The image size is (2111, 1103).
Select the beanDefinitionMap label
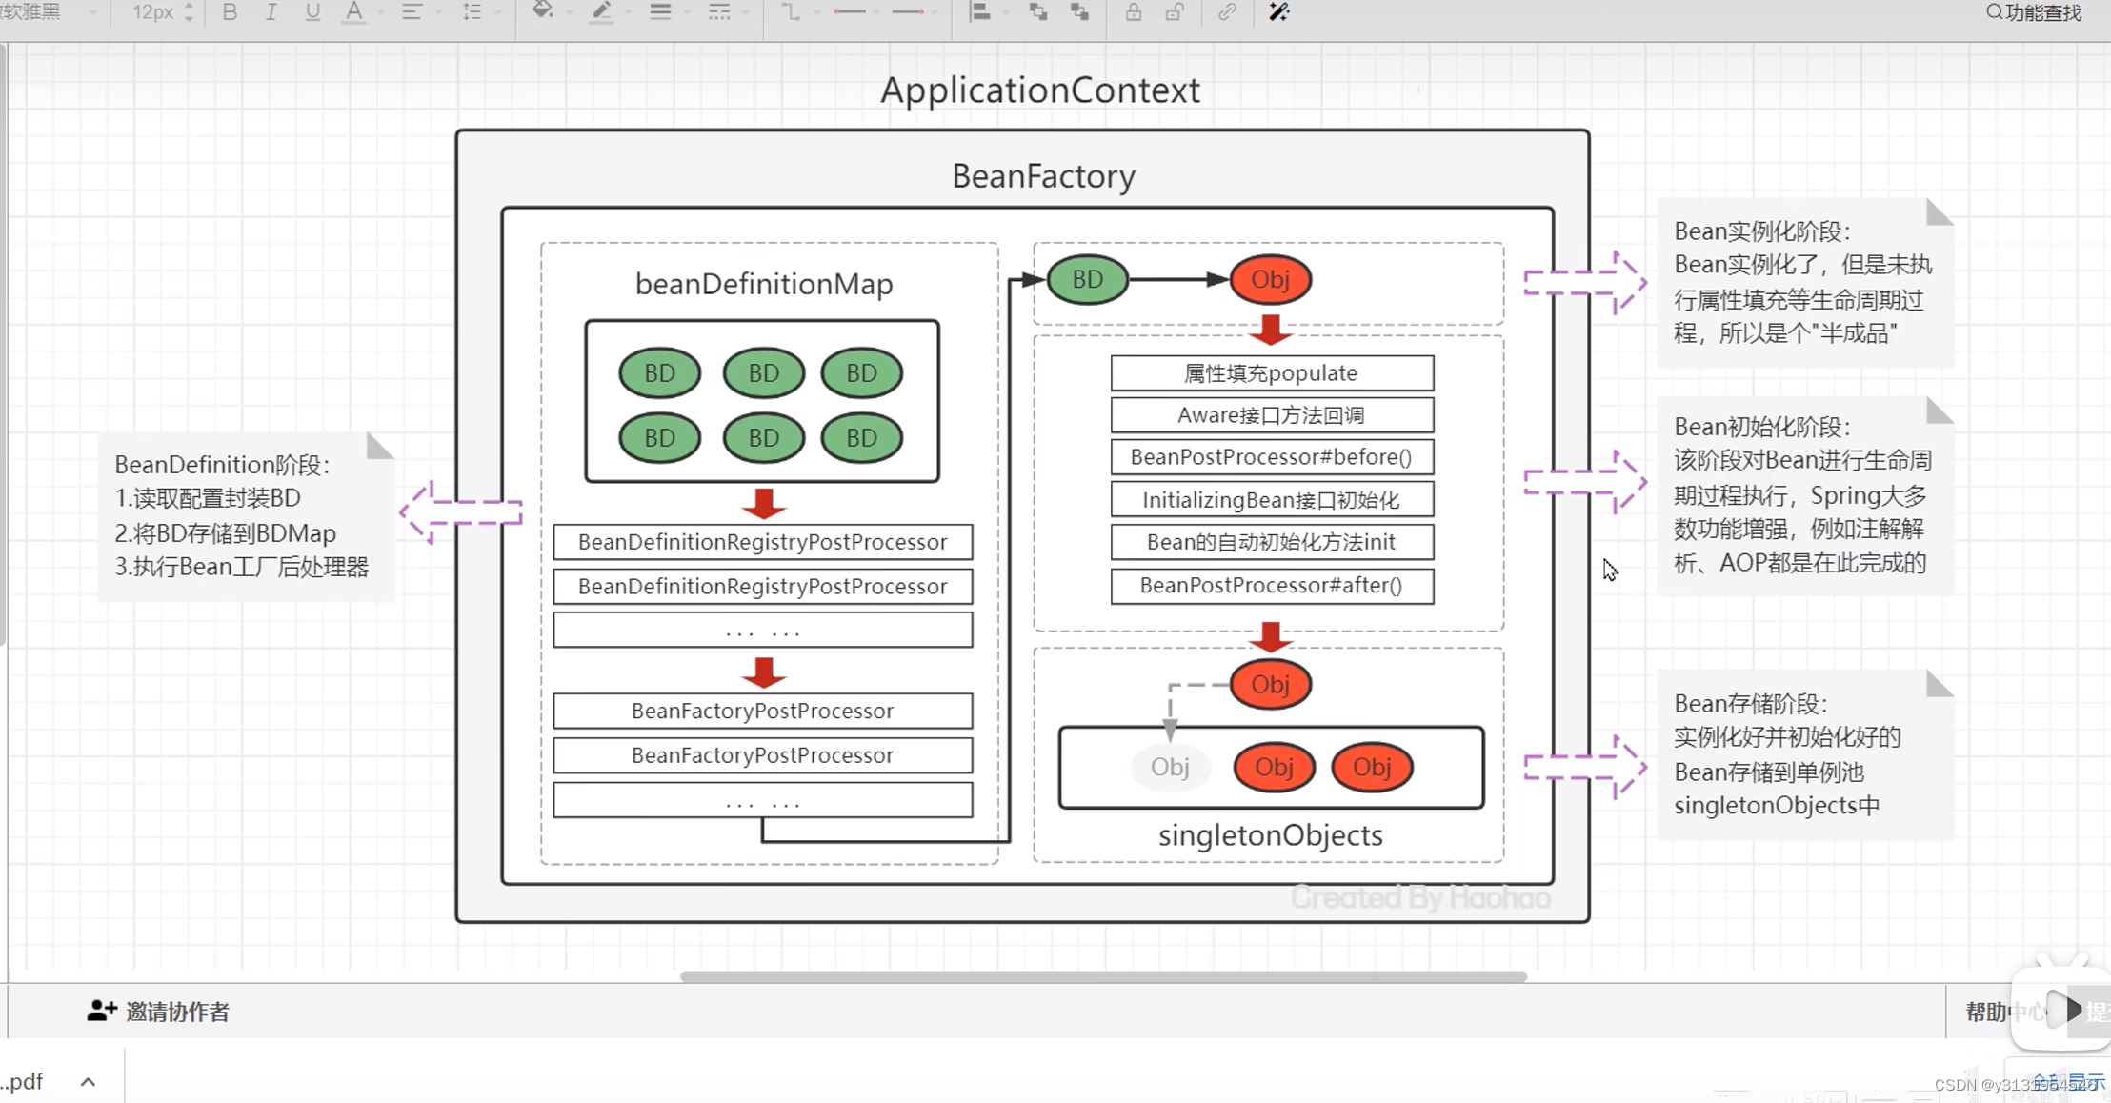[x=764, y=284]
